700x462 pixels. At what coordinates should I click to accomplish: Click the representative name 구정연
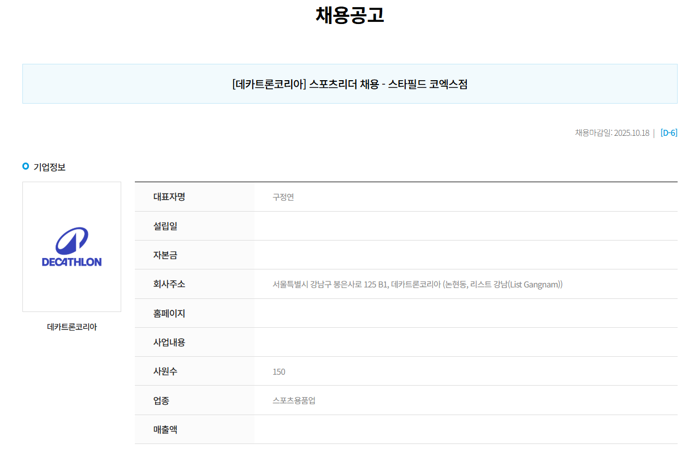283,197
